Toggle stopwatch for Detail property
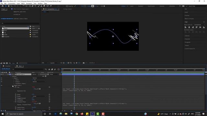The width and height of the screenshot is (207, 116). [x=16, y=94]
